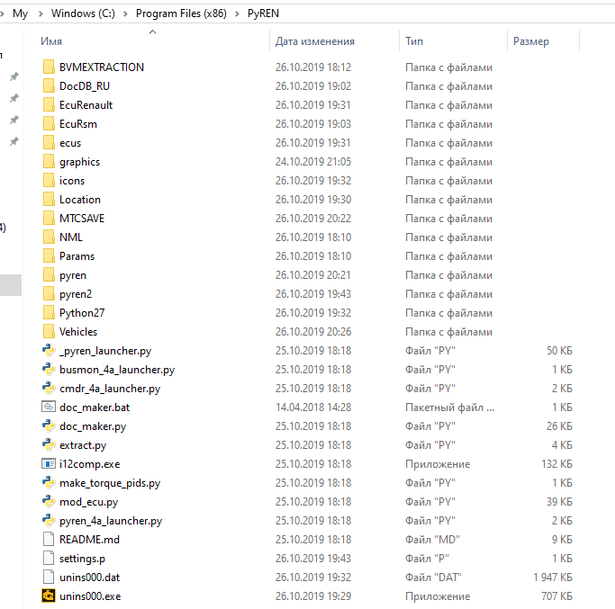The image size is (615, 609).
Task: Select the file name i12comp.exe
Action: tap(90, 464)
